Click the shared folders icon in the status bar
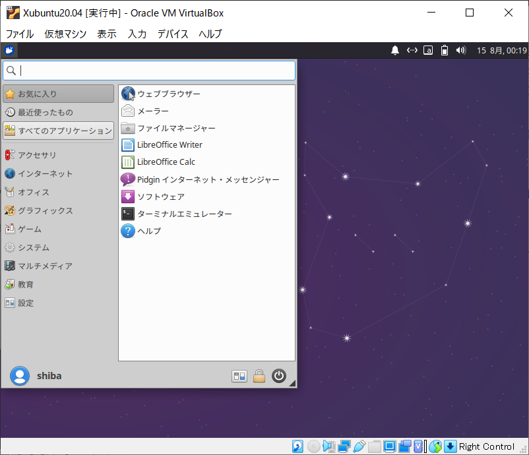The height and width of the screenshot is (455, 529). [x=375, y=446]
